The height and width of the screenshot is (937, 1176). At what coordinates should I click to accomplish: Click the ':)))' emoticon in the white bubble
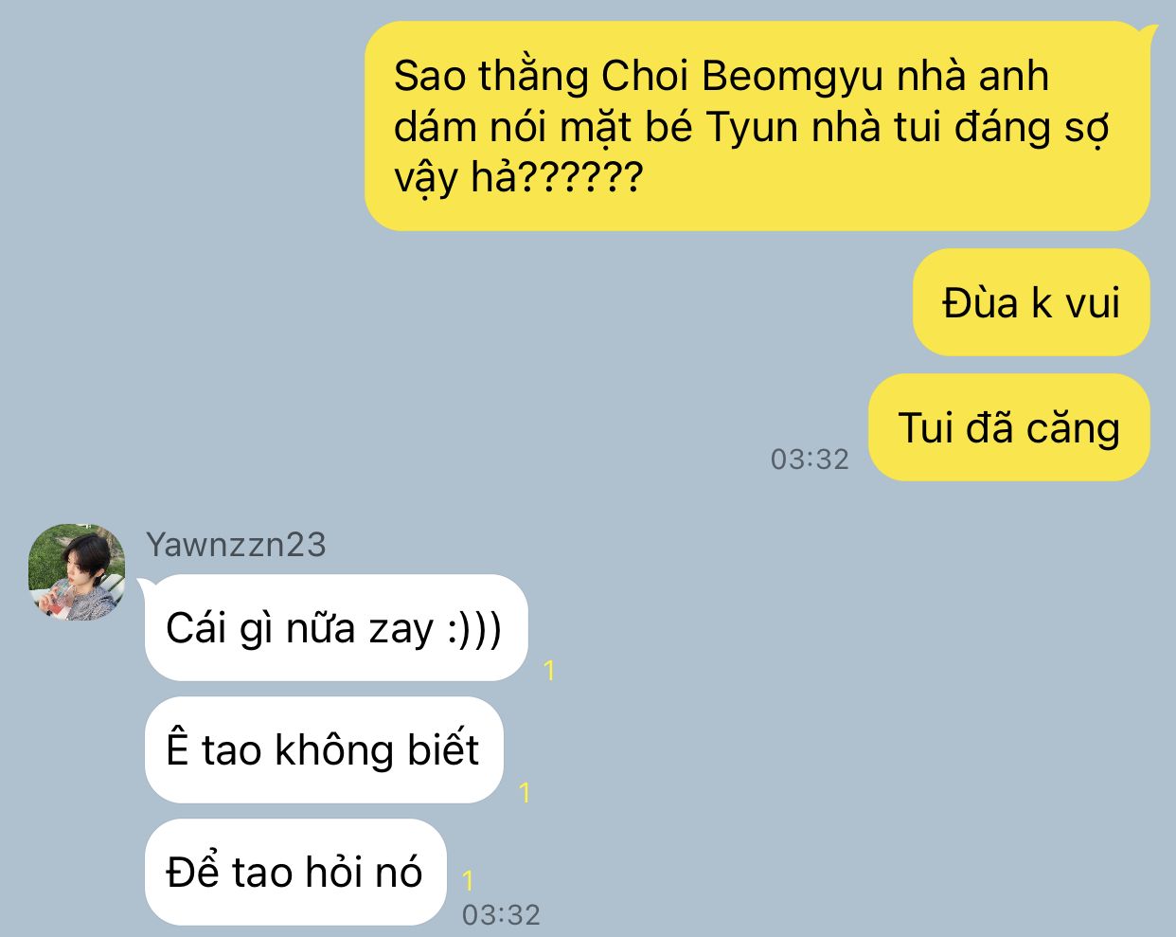pos(474,628)
